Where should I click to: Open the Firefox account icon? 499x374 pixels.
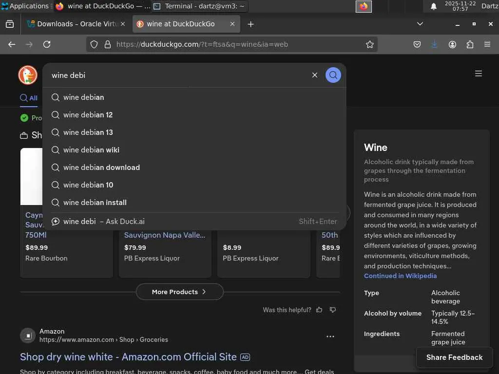click(x=452, y=44)
